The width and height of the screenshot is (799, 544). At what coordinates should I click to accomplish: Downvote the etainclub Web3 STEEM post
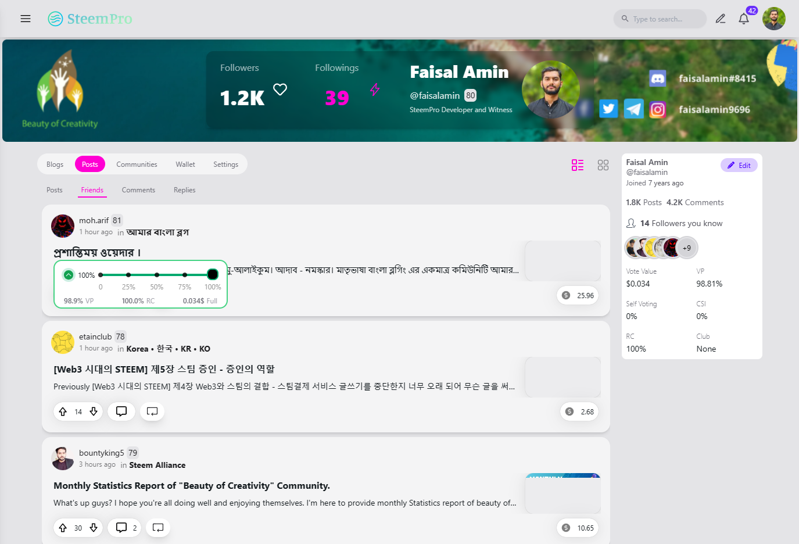(94, 411)
